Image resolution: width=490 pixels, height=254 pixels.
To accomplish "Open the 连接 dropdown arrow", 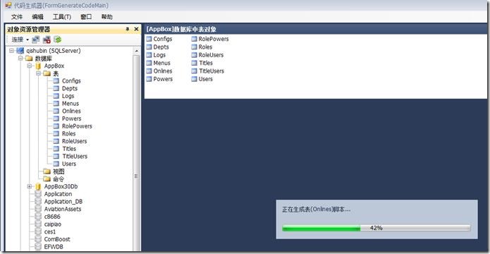I will pos(27,40).
